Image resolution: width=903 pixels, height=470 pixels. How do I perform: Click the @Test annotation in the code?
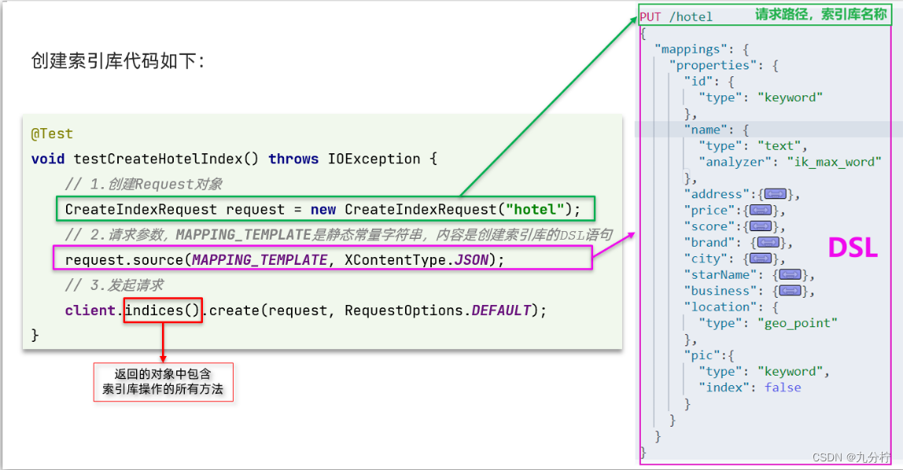(52, 134)
